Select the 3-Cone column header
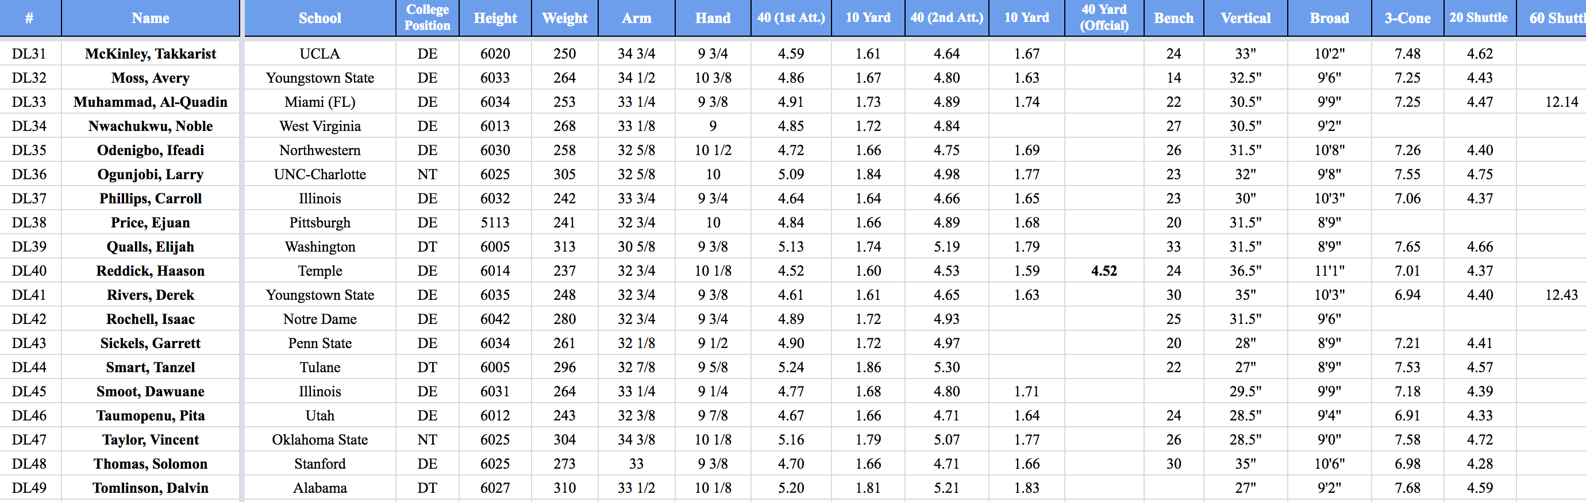Image resolution: width=1586 pixels, height=502 pixels. [1407, 18]
